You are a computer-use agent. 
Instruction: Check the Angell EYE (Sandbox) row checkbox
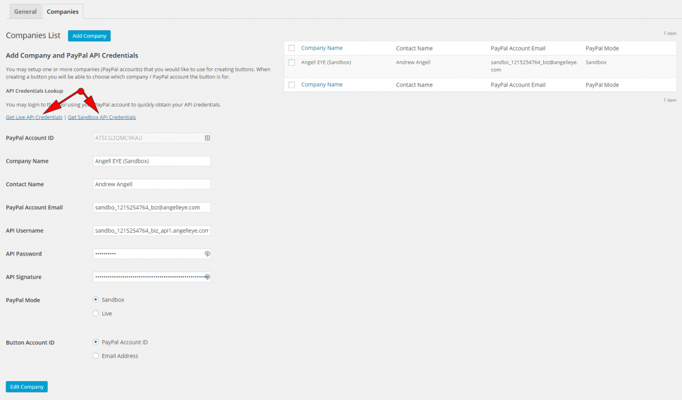point(291,62)
